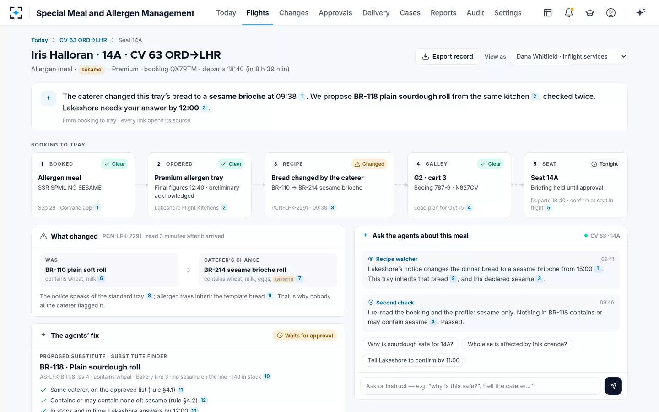Click the sparkle icon beside The agents' fix
Image resolution: width=659 pixels, height=412 pixels.
[43, 335]
